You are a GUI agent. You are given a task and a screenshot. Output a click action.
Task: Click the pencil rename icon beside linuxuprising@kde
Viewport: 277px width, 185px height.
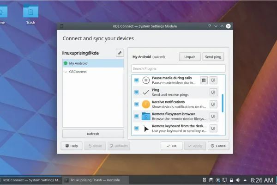click(120, 53)
